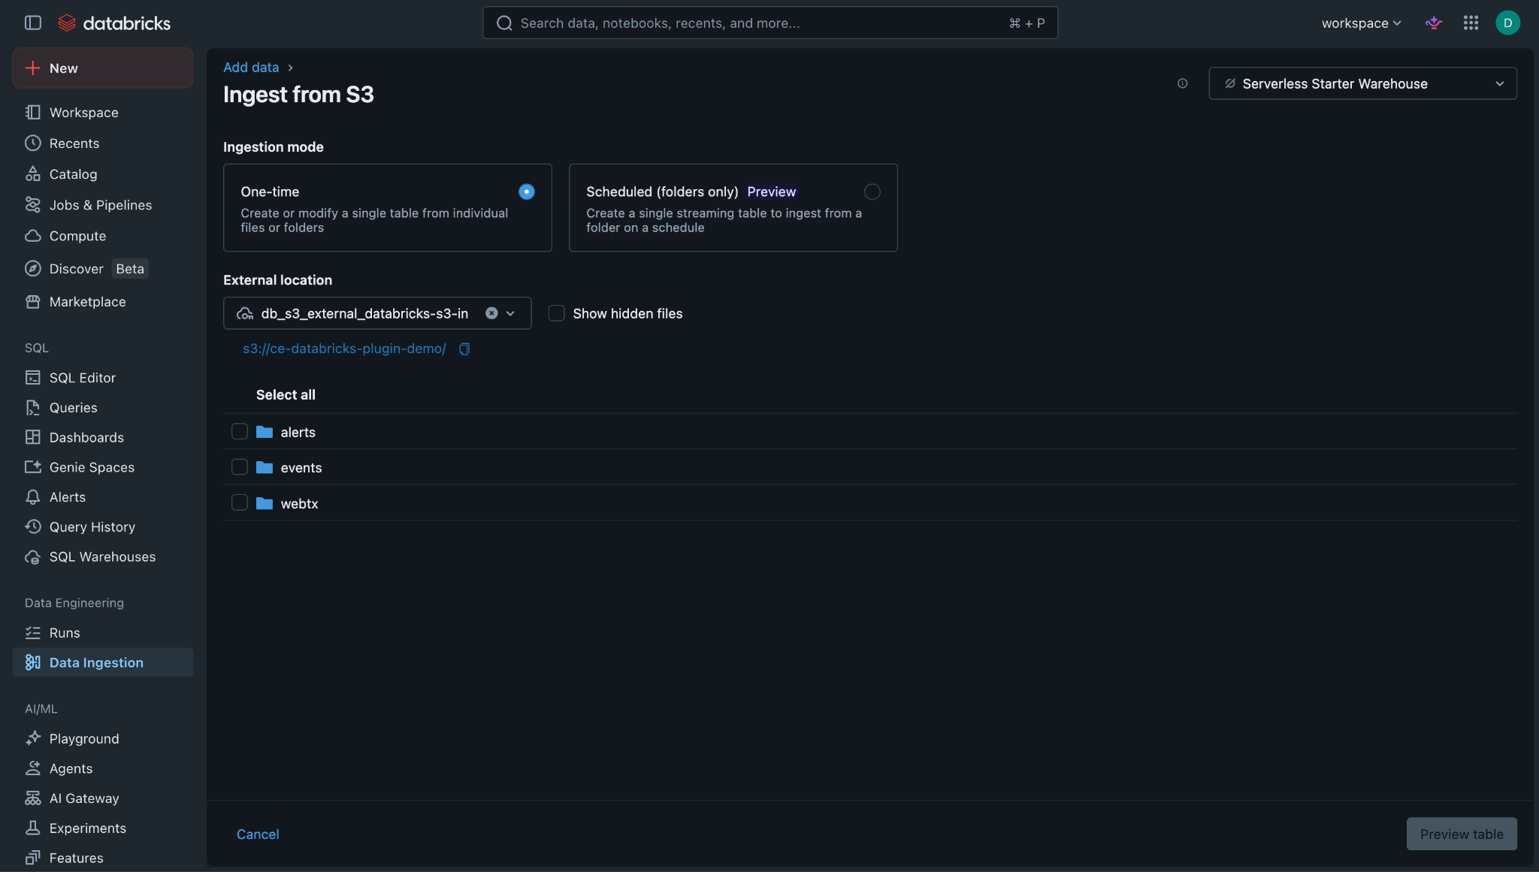Click the events folder name
Image resolution: width=1539 pixels, height=872 pixels.
pyautogui.click(x=301, y=468)
